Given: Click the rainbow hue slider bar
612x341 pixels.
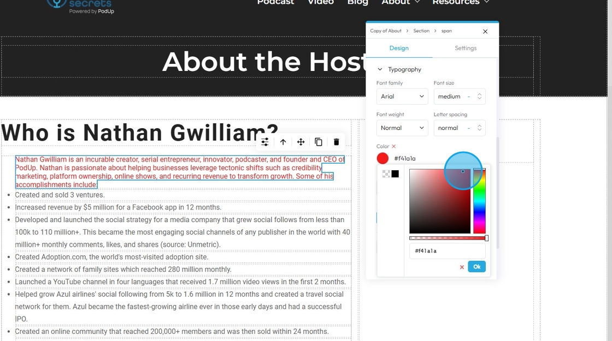Looking at the screenshot, I should (x=479, y=201).
